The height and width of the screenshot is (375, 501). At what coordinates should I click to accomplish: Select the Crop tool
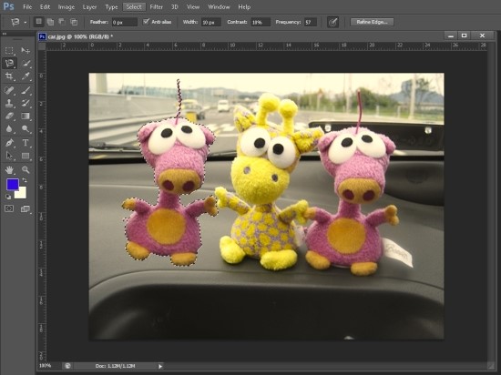point(9,76)
